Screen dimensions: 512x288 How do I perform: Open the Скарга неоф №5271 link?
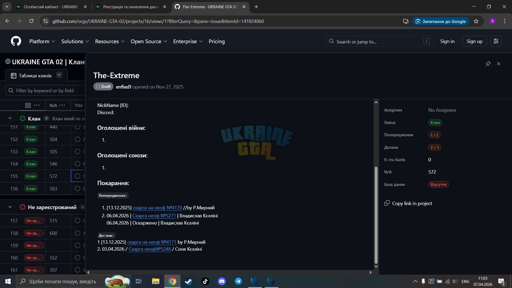click(154, 215)
